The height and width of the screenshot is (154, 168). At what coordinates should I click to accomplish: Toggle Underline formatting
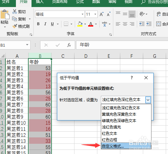click(x=52, y=24)
